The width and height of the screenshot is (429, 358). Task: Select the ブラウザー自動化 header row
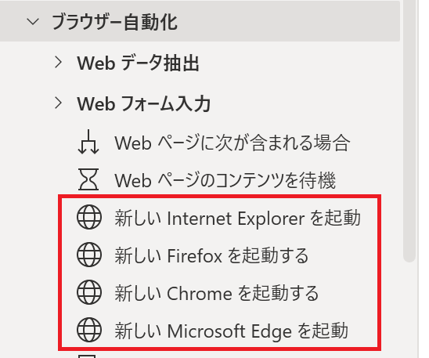click(200, 21)
